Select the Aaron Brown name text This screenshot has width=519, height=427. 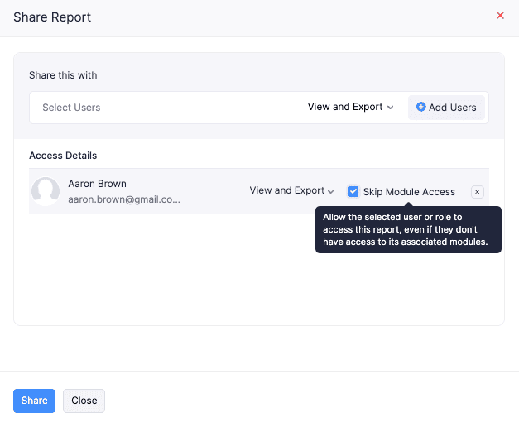point(97,184)
